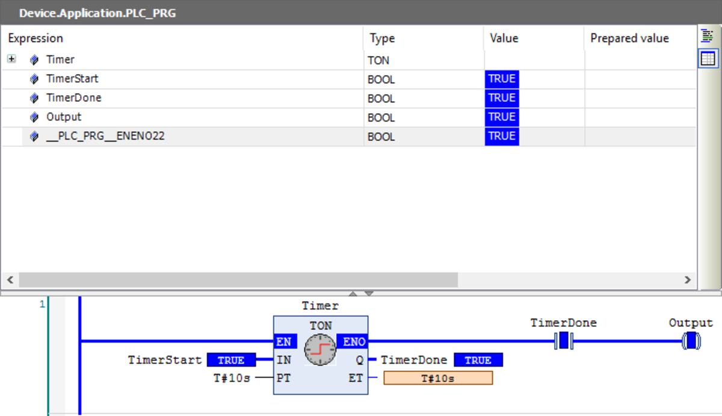Toggle the TRUE value box for TimerStart

click(502, 78)
